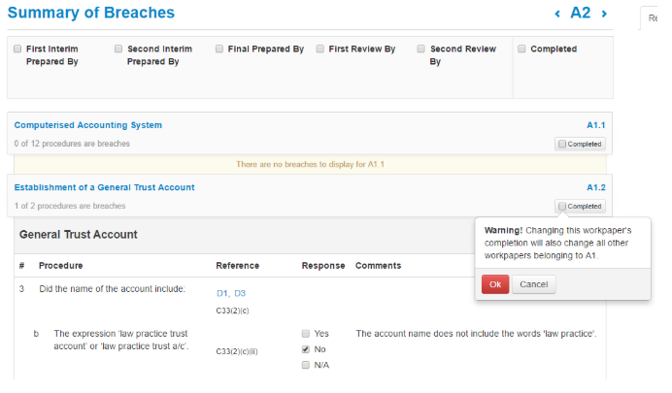Go to next workpaper with right chevron
This screenshot has width=672, height=393.
pyautogui.click(x=604, y=14)
